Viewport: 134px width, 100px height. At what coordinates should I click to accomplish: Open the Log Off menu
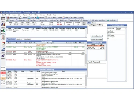4,15
